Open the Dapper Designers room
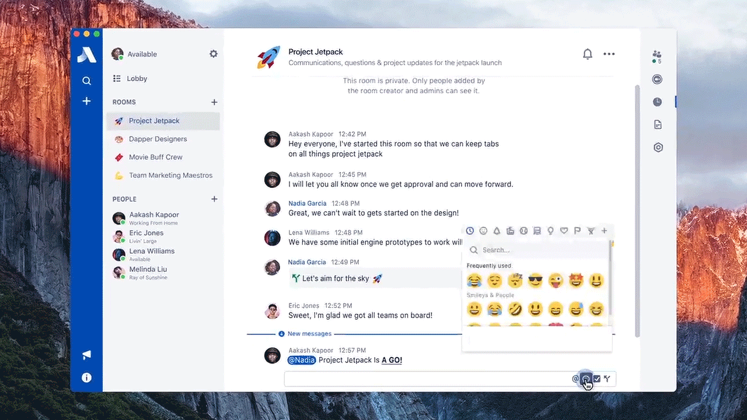The height and width of the screenshot is (420, 747). 163,139
